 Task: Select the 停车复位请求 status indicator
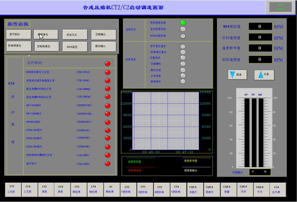tap(183, 46)
